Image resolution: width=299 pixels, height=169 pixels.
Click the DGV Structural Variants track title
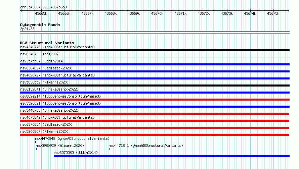click(47, 43)
